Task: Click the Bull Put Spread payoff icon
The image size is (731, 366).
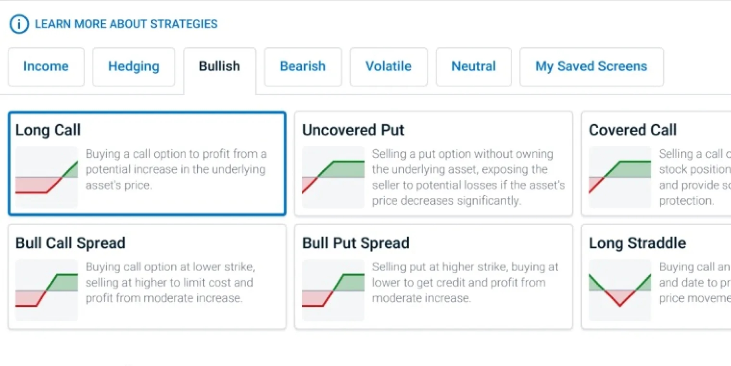Action: pos(333,290)
